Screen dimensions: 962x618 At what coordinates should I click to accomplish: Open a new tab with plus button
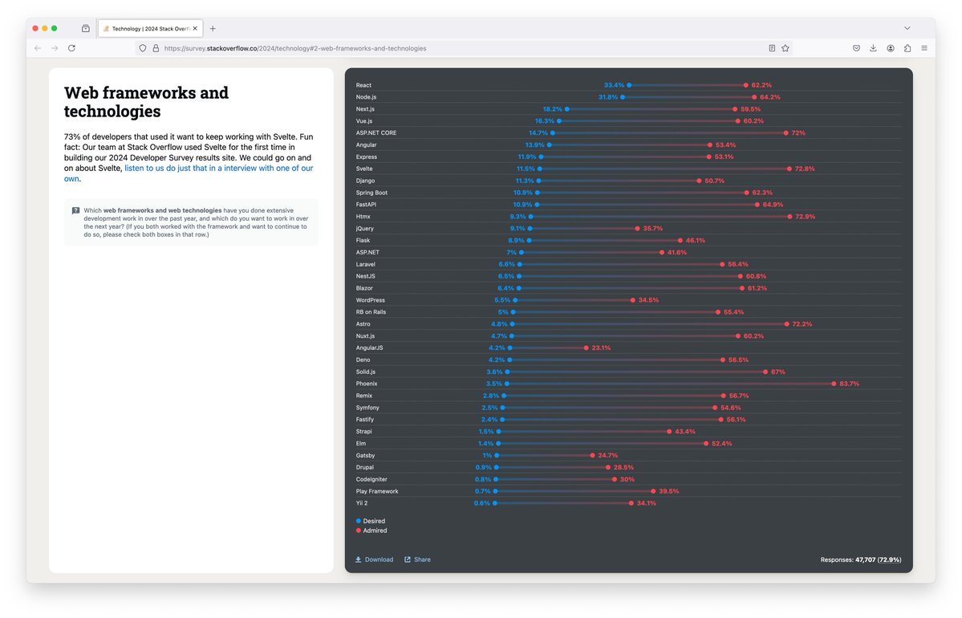point(213,28)
